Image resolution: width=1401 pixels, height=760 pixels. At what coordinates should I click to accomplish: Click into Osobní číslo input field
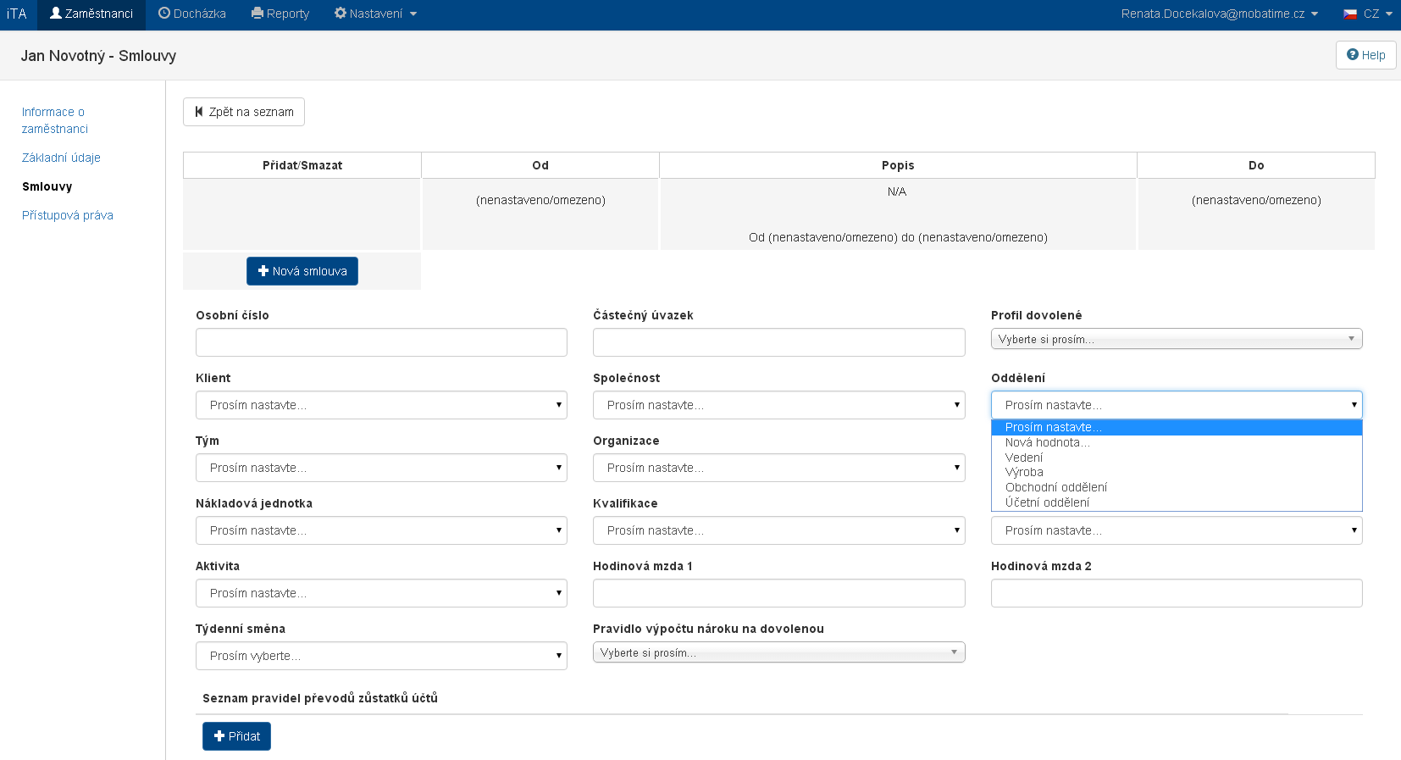point(381,342)
